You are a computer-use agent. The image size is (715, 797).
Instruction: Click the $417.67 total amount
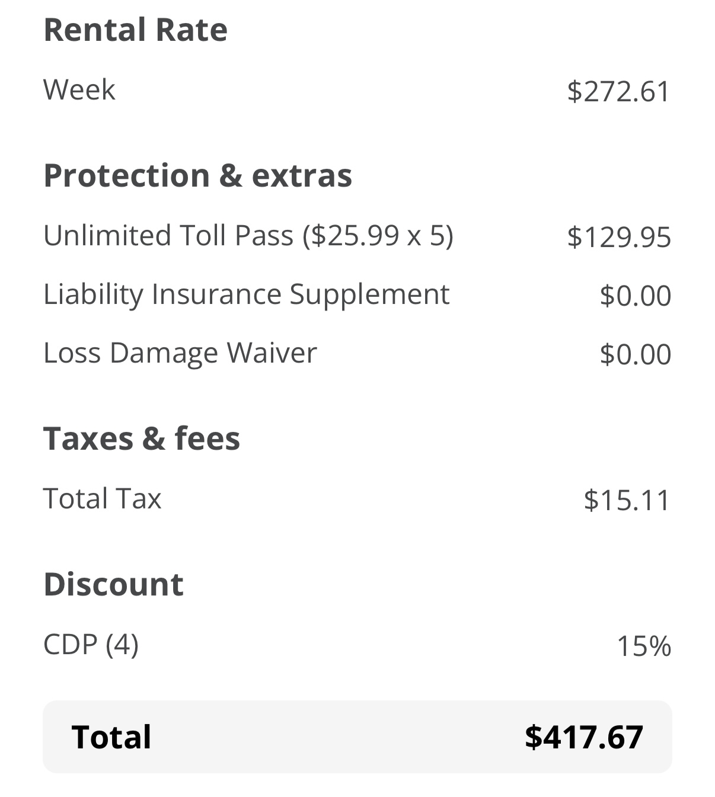click(x=584, y=737)
